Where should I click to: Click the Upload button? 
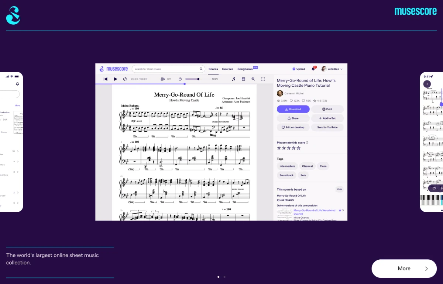click(299, 69)
